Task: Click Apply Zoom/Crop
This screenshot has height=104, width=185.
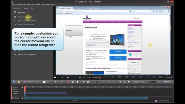Action: (139, 82)
